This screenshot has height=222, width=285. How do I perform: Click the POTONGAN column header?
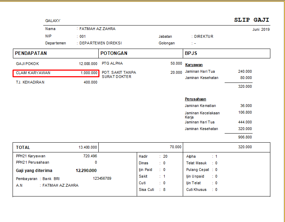tap(114, 53)
